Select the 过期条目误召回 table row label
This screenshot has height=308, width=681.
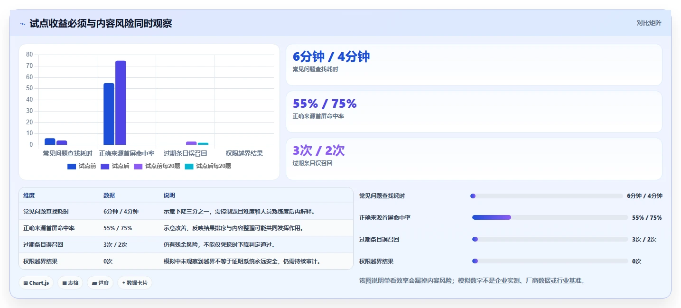43,245
